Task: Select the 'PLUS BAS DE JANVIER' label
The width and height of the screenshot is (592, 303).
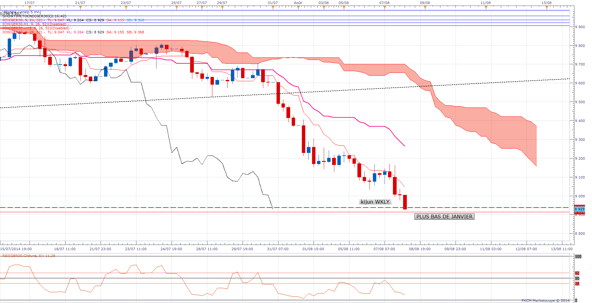Action: pos(444,217)
